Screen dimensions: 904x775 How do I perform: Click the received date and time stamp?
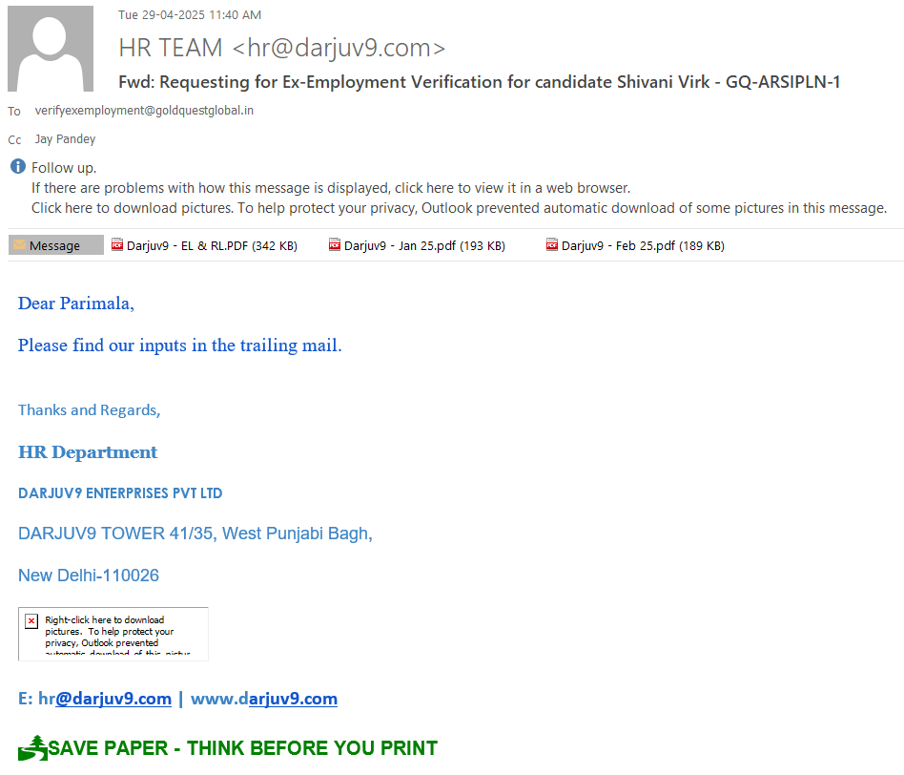coord(190,15)
